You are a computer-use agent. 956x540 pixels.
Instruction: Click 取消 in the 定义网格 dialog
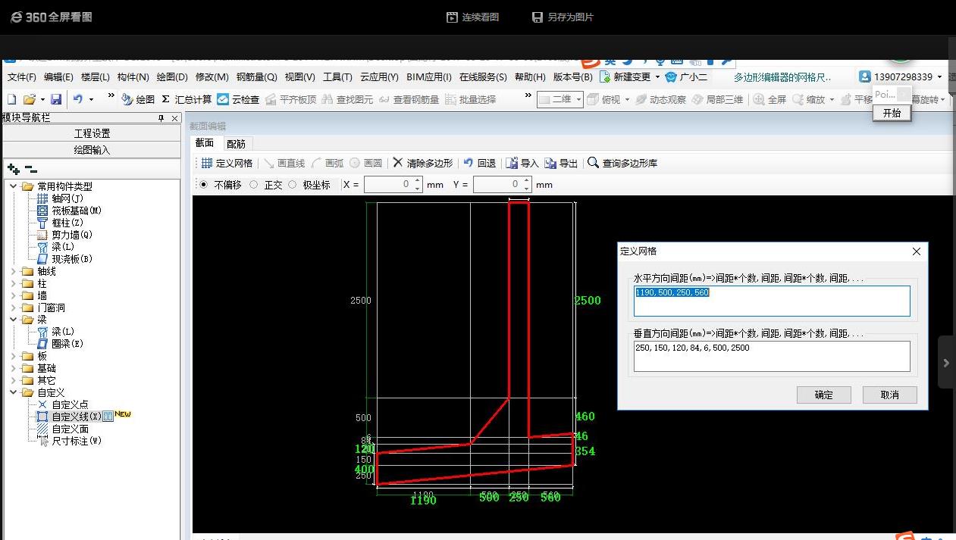(890, 395)
